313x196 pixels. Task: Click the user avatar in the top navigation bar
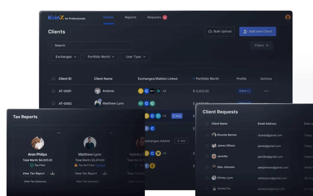pyautogui.click(x=288, y=18)
